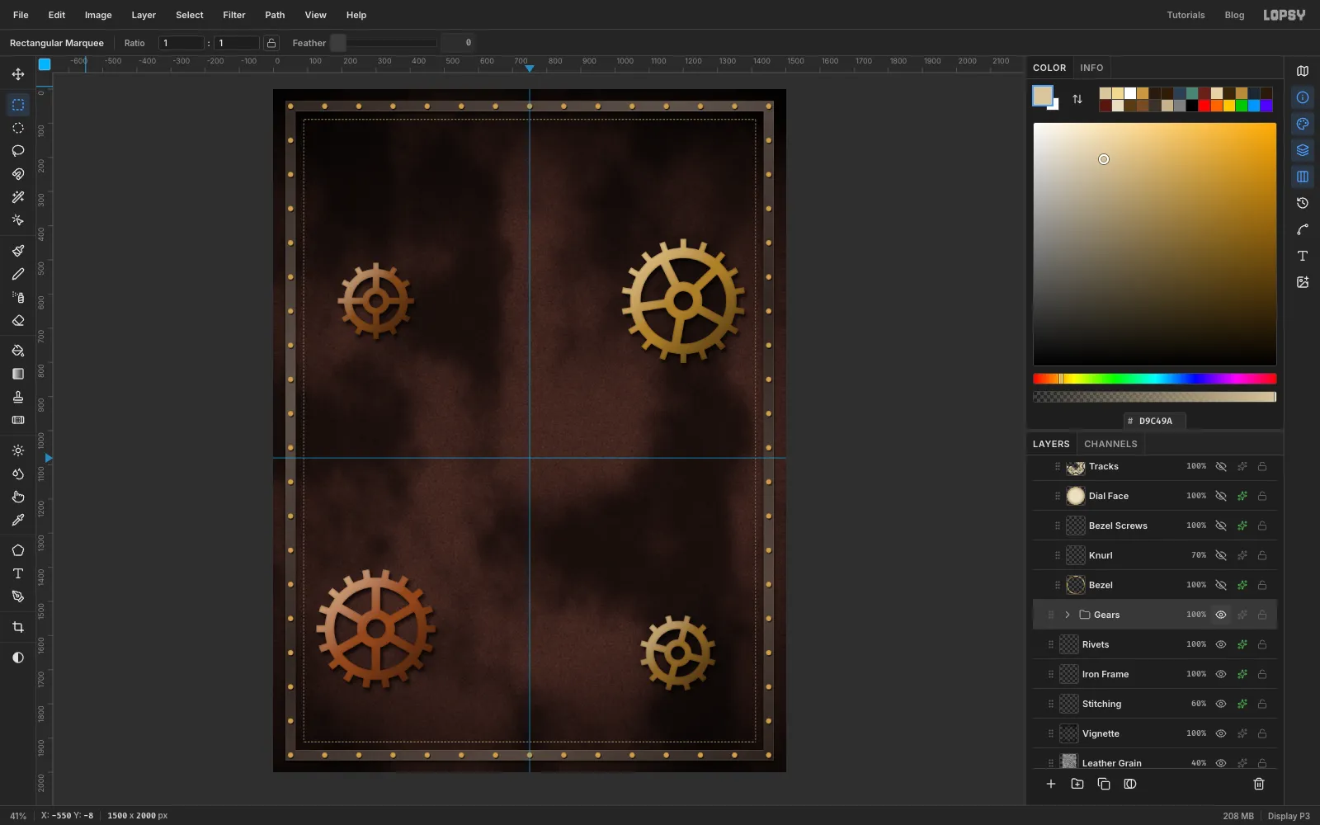Hide the Rivets layer

[1221, 644]
